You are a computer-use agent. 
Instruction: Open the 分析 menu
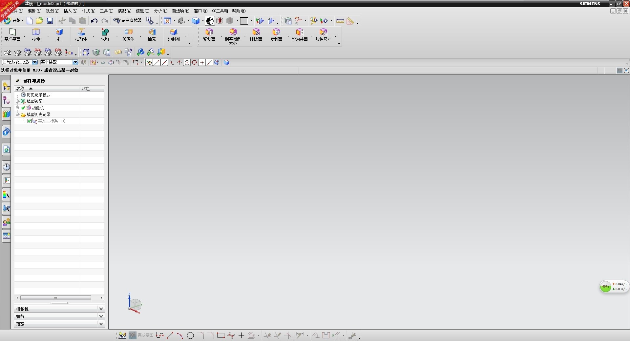[x=160, y=11]
